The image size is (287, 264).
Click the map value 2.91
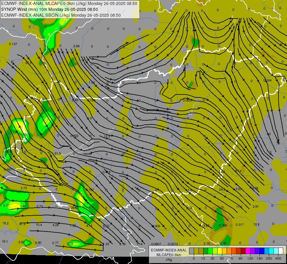coord(256,207)
